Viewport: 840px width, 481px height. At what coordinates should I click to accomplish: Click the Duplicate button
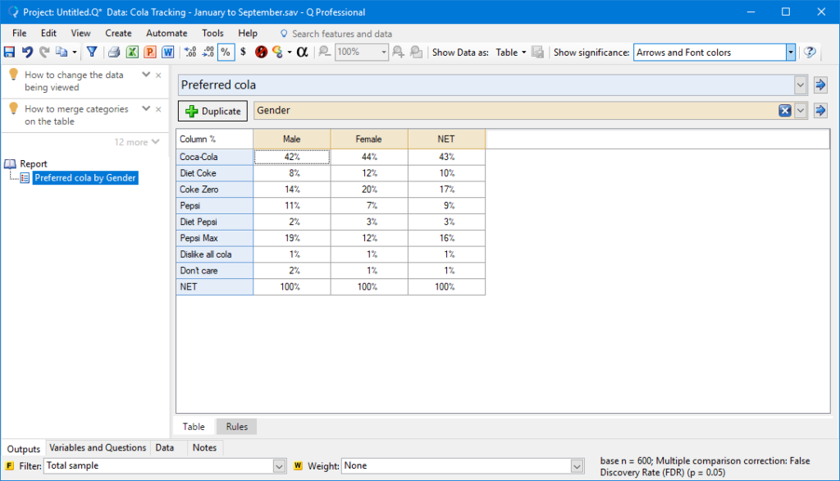(x=212, y=111)
